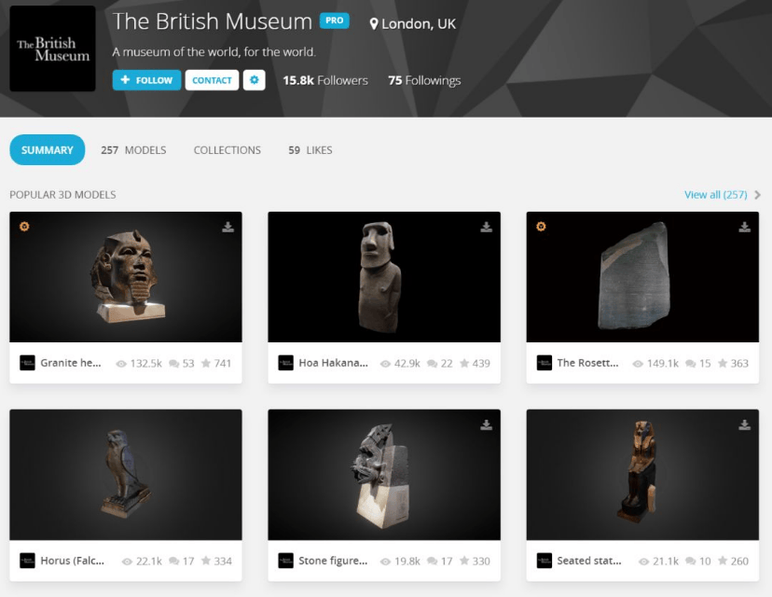Click the views eye icon showing 19.8k
This screenshot has height=597, width=772.
(385, 562)
